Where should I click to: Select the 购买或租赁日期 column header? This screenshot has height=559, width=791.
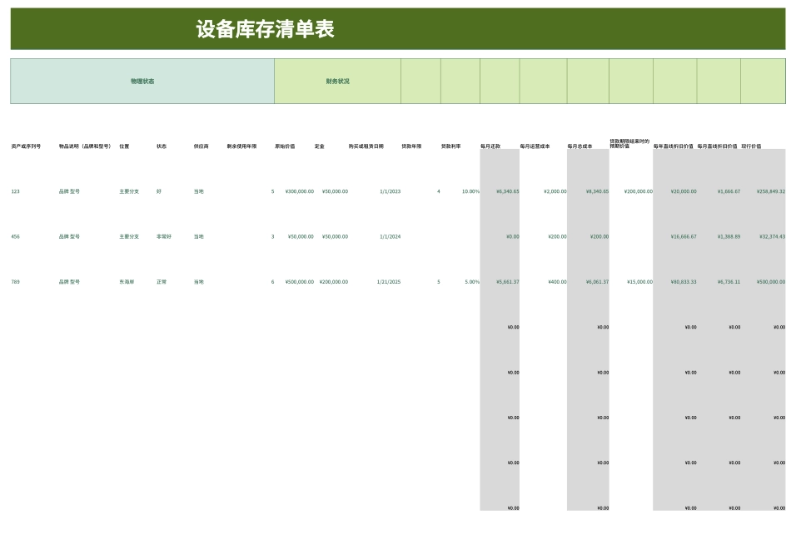366,146
